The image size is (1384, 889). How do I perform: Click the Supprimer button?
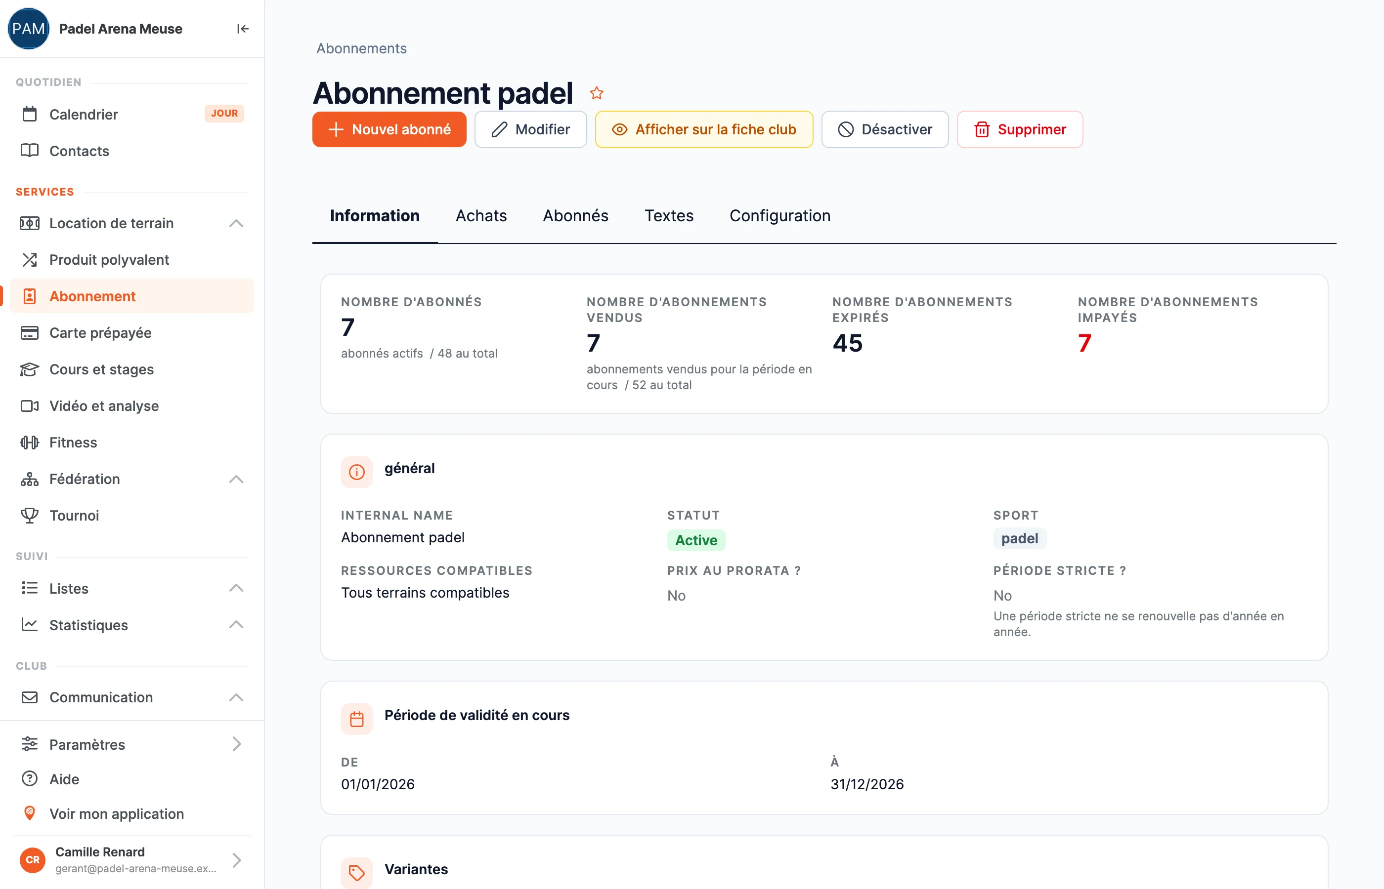tap(1020, 129)
